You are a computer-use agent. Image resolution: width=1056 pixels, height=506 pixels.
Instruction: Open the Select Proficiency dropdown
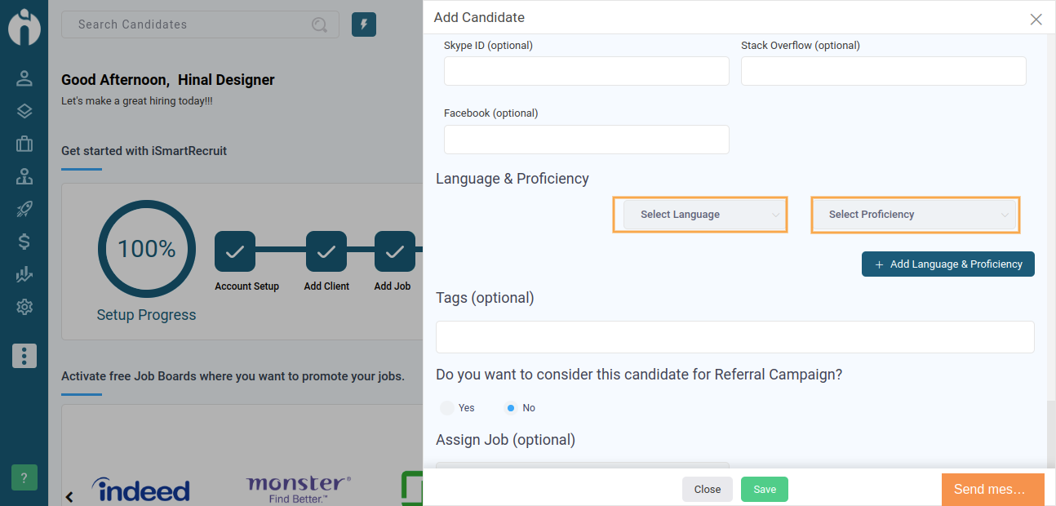tap(916, 215)
